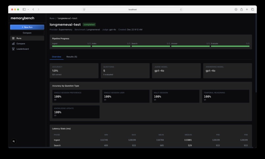Click the Runs breadcrumb link
Image resolution: width=265 pixels, height=159 pixels.
52,18
